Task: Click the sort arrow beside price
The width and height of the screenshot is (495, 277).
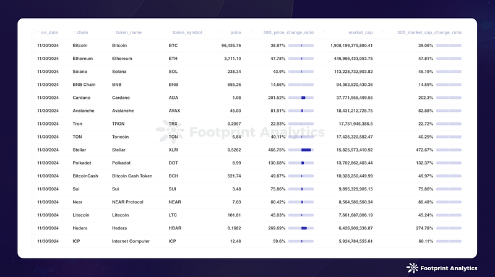Action: click(218, 32)
